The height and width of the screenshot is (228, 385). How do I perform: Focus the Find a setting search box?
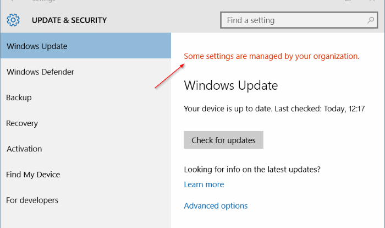point(299,20)
